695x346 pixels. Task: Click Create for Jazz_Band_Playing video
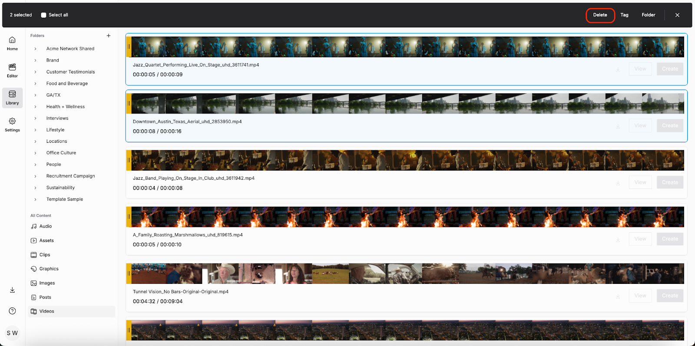click(670, 182)
